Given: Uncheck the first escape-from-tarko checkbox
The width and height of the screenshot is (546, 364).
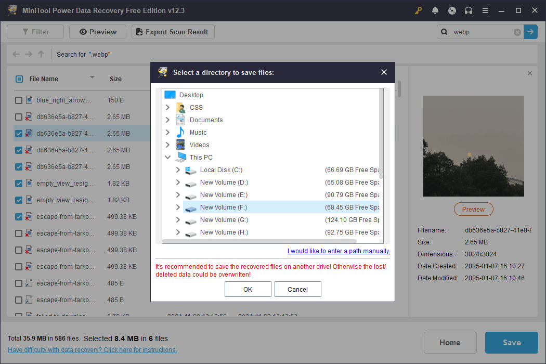Looking at the screenshot, I should (19, 217).
